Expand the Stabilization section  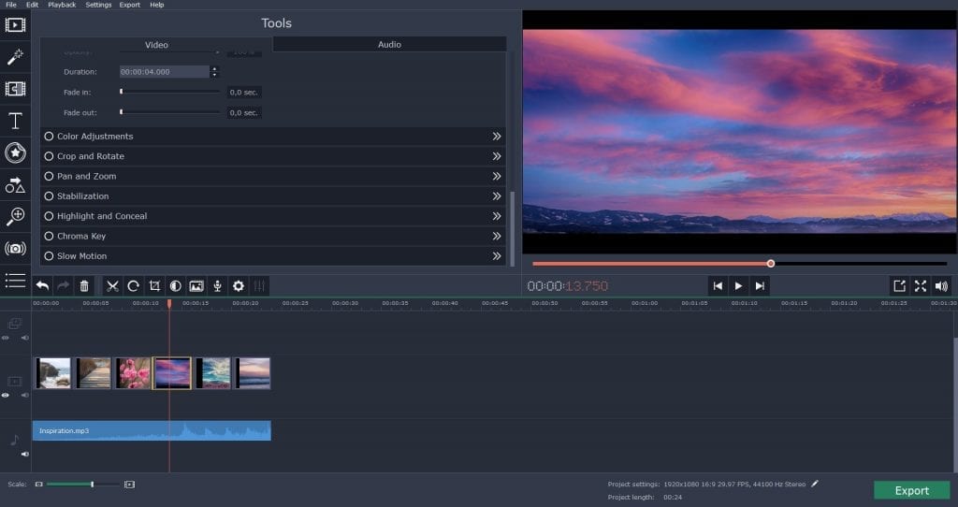(497, 196)
